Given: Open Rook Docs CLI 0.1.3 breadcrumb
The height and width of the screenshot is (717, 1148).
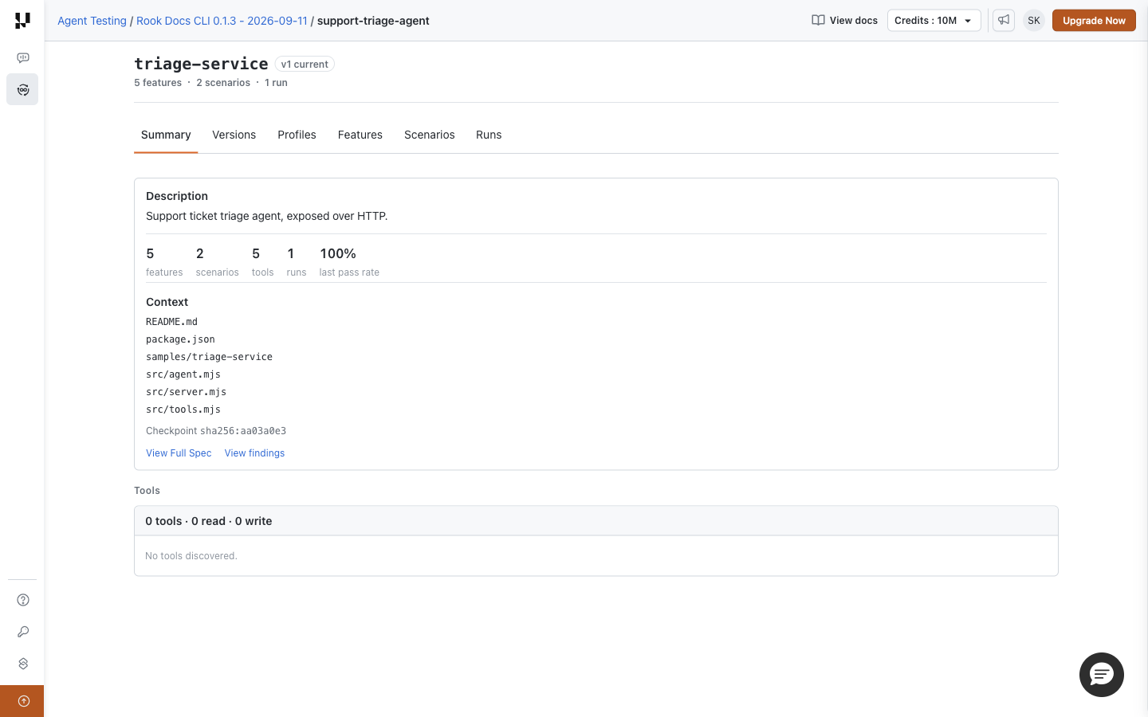Looking at the screenshot, I should pos(222,21).
